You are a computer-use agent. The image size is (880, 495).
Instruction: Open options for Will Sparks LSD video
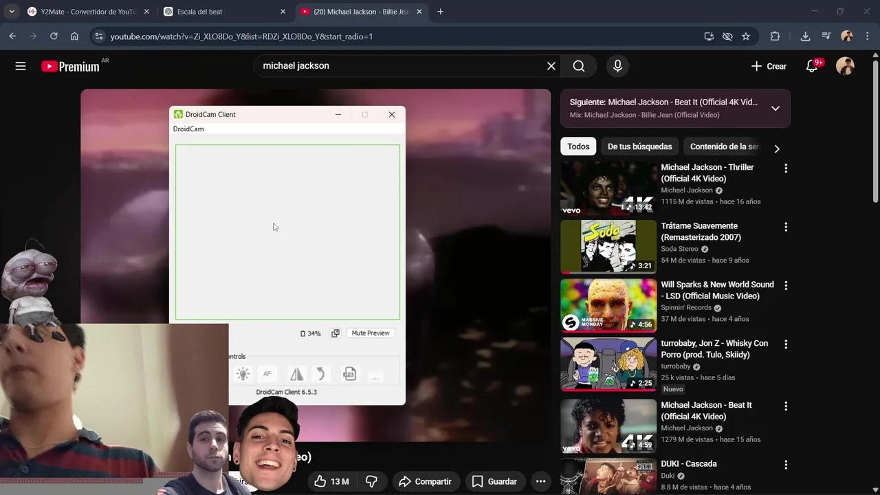click(786, 285)
